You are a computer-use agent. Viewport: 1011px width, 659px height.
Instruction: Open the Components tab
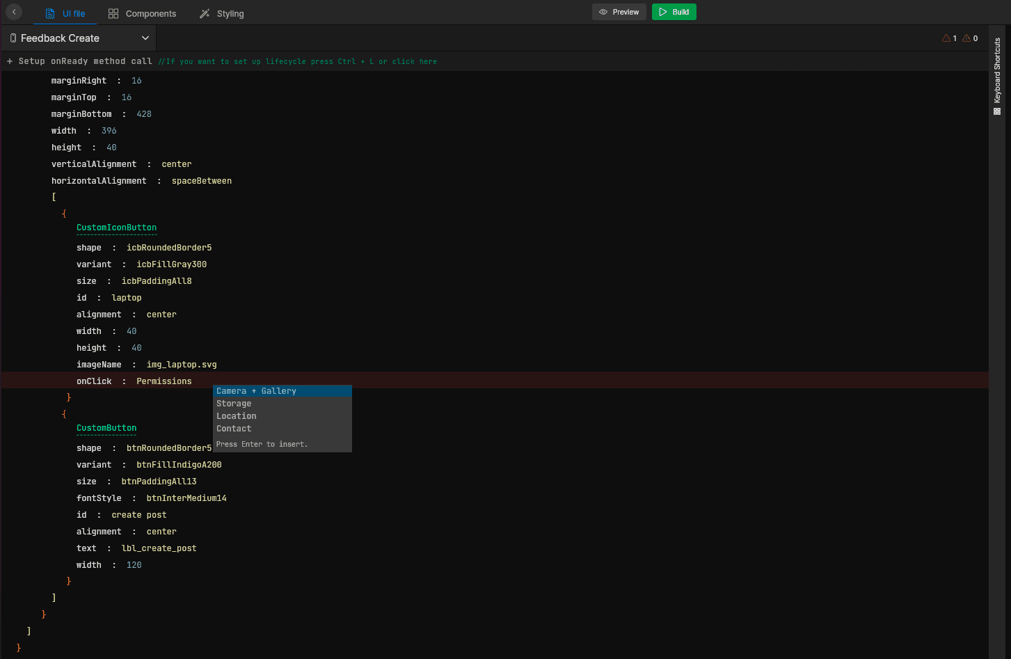pos(143,13)
